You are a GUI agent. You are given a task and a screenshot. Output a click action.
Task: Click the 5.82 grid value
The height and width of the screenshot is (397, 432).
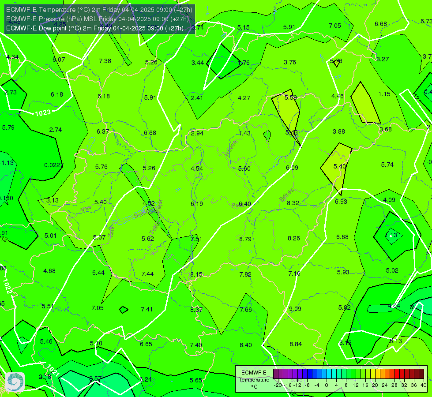[344, 308]
